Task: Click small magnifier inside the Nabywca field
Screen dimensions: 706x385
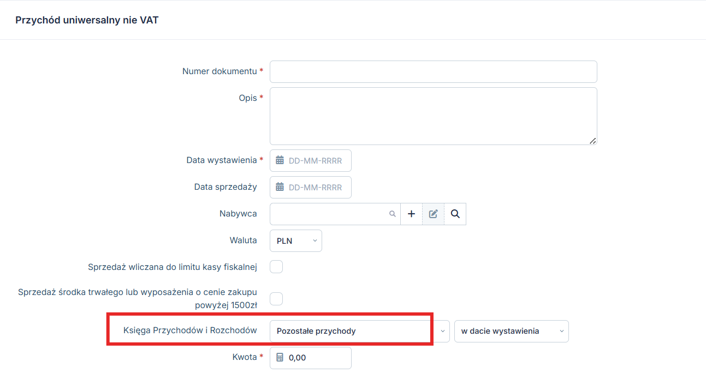Action: coord(392,214)
